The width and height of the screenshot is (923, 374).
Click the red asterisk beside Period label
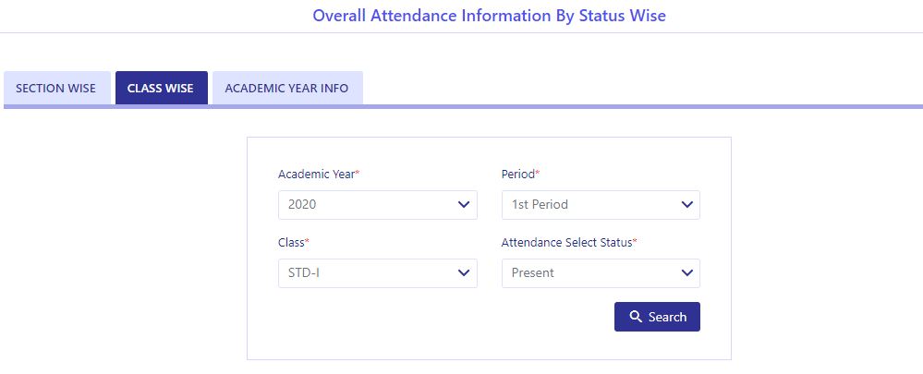pyautogui.click(x=537, y=173)
